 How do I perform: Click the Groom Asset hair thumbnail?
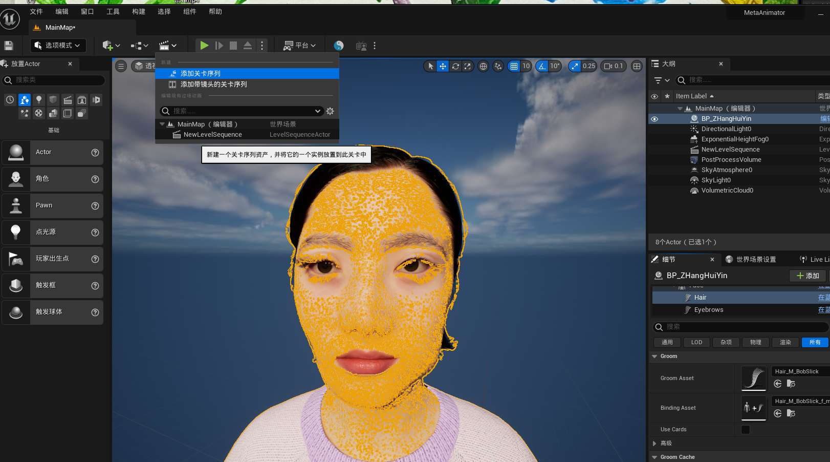click(x=754, y=379)
